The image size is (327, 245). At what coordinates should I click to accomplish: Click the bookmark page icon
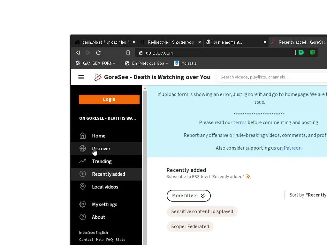click(x=128, y=53)
